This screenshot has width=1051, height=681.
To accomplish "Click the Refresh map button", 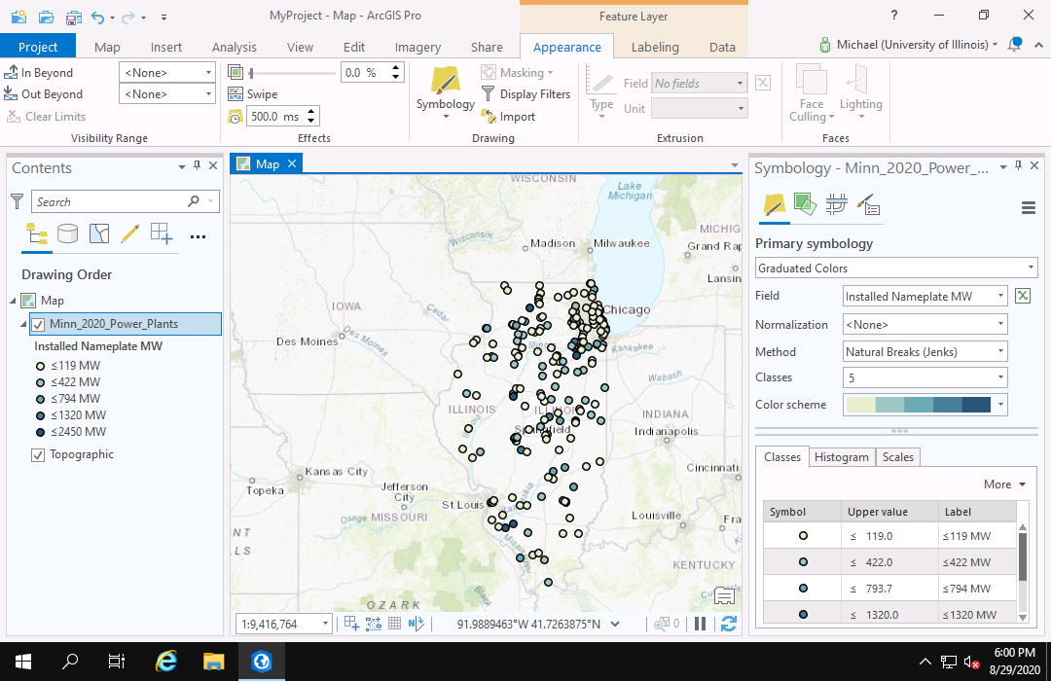I will (x=728, y=624).
